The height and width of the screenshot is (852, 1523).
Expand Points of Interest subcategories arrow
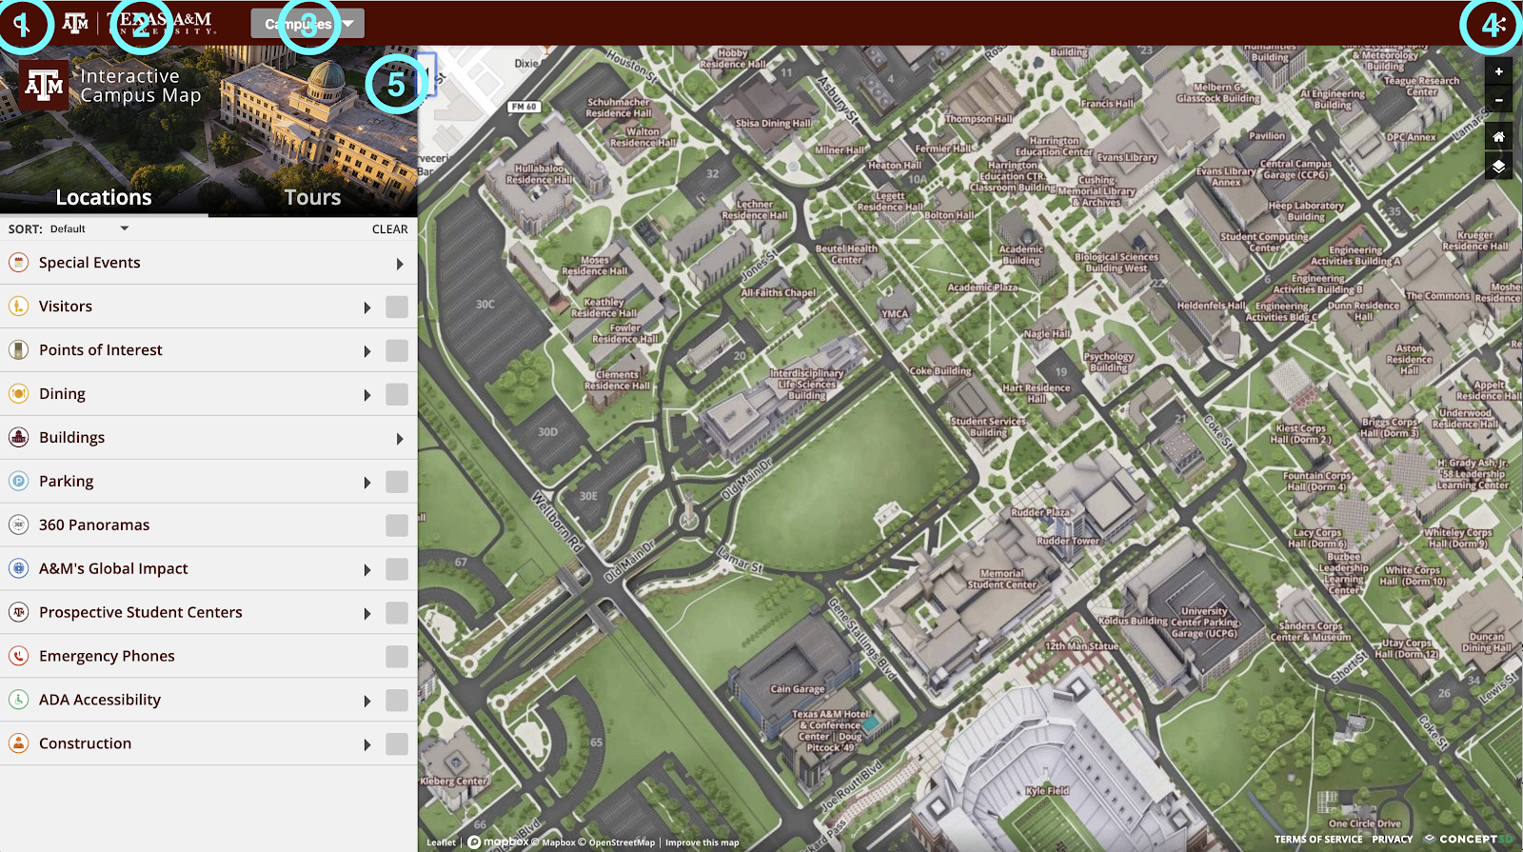click(x=367, y=351)
